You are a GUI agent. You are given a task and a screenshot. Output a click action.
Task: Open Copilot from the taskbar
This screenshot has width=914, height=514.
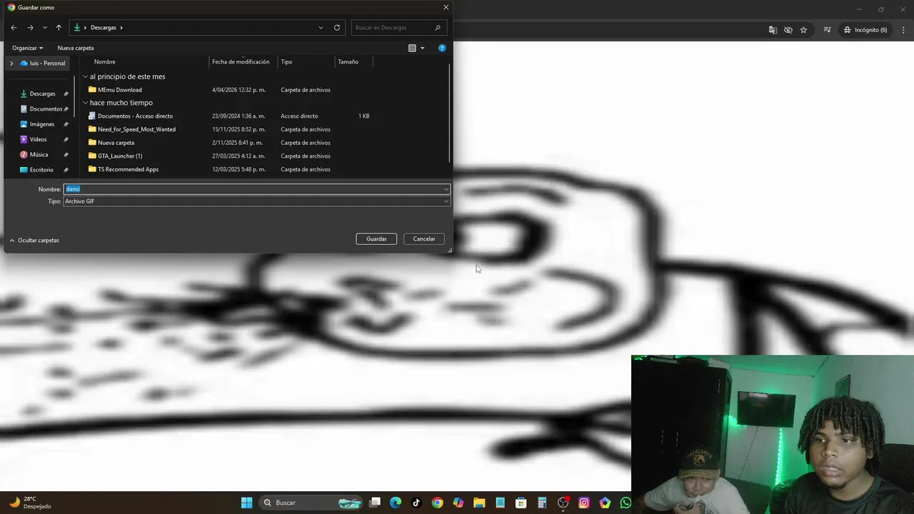458,503
